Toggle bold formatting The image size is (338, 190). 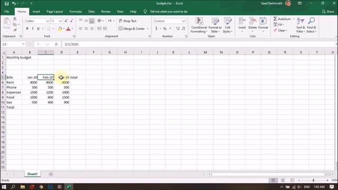(27, 28)
